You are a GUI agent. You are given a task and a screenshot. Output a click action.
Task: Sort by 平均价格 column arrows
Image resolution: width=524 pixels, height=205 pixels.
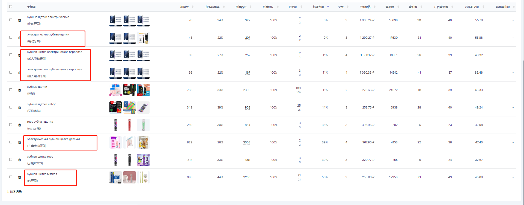pyautogui.click(x=375, y=7)
